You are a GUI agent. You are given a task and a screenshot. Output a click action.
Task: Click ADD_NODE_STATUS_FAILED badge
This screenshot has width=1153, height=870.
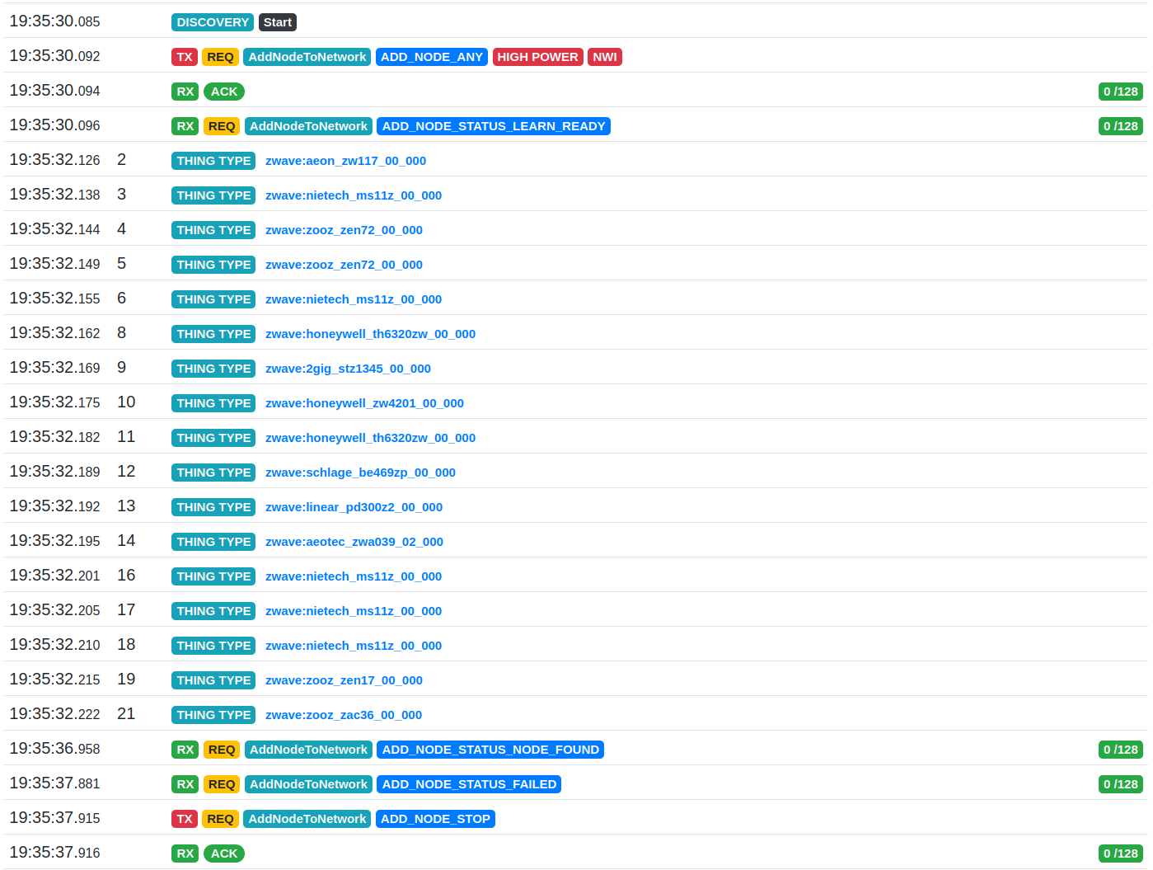469,784
